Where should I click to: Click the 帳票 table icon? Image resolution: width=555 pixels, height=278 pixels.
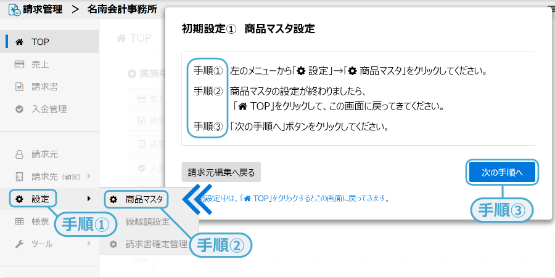pos(19,221)
